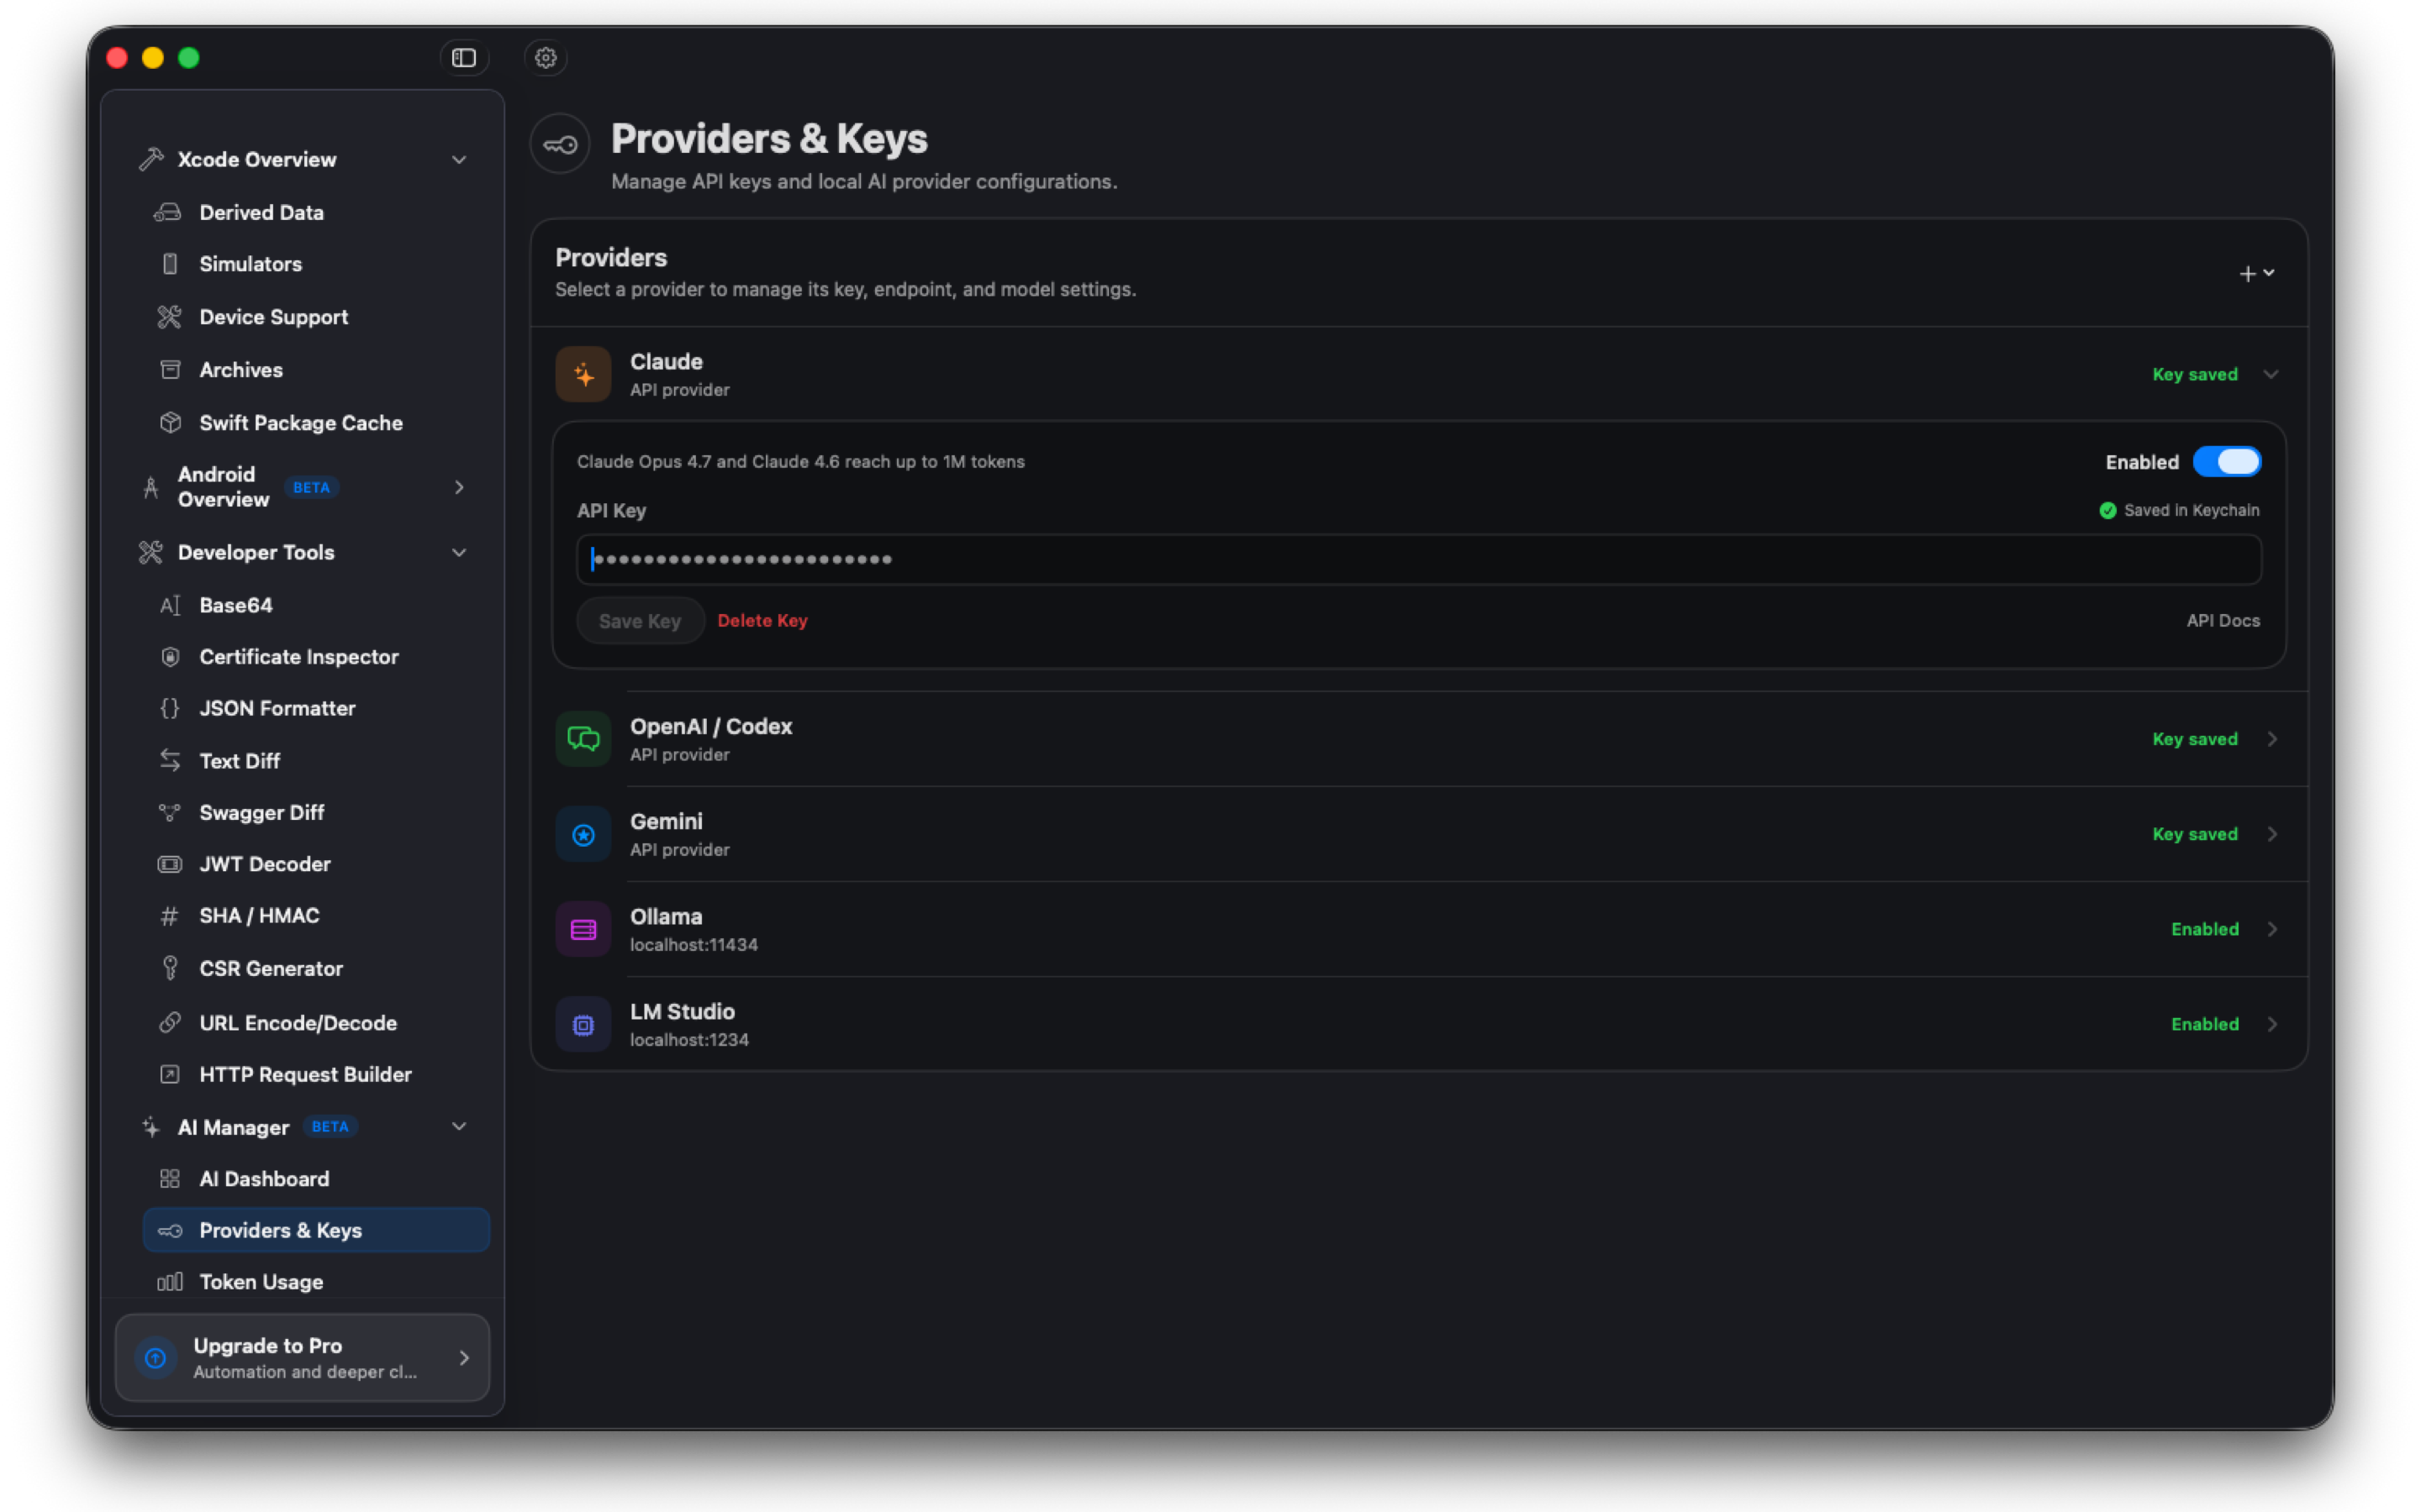2421x1512 pixels.
Task: Click the URL Encode/Decode link icon
Action: click(x=170, y=1022)
